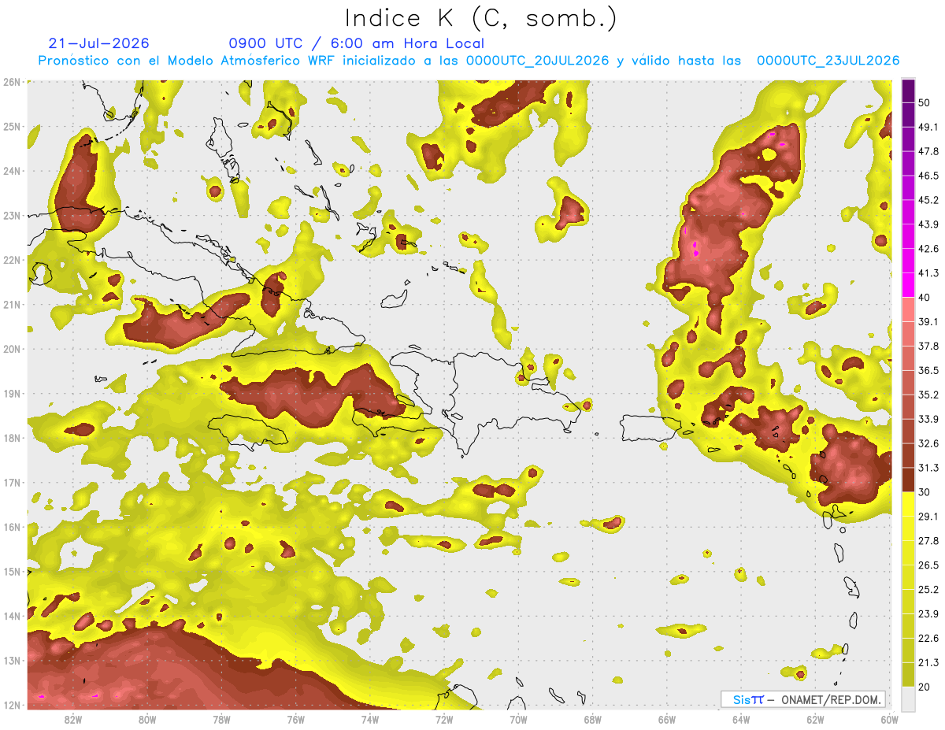Click the colorbar value "21.3"

tap(928, 662)
